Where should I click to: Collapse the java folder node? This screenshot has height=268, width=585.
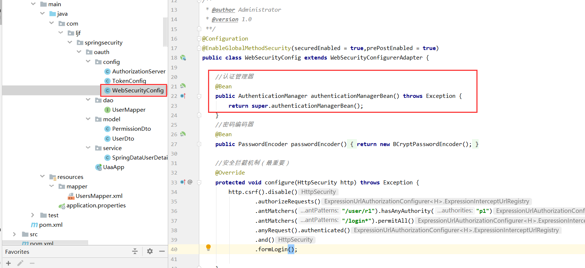[42, 14]
